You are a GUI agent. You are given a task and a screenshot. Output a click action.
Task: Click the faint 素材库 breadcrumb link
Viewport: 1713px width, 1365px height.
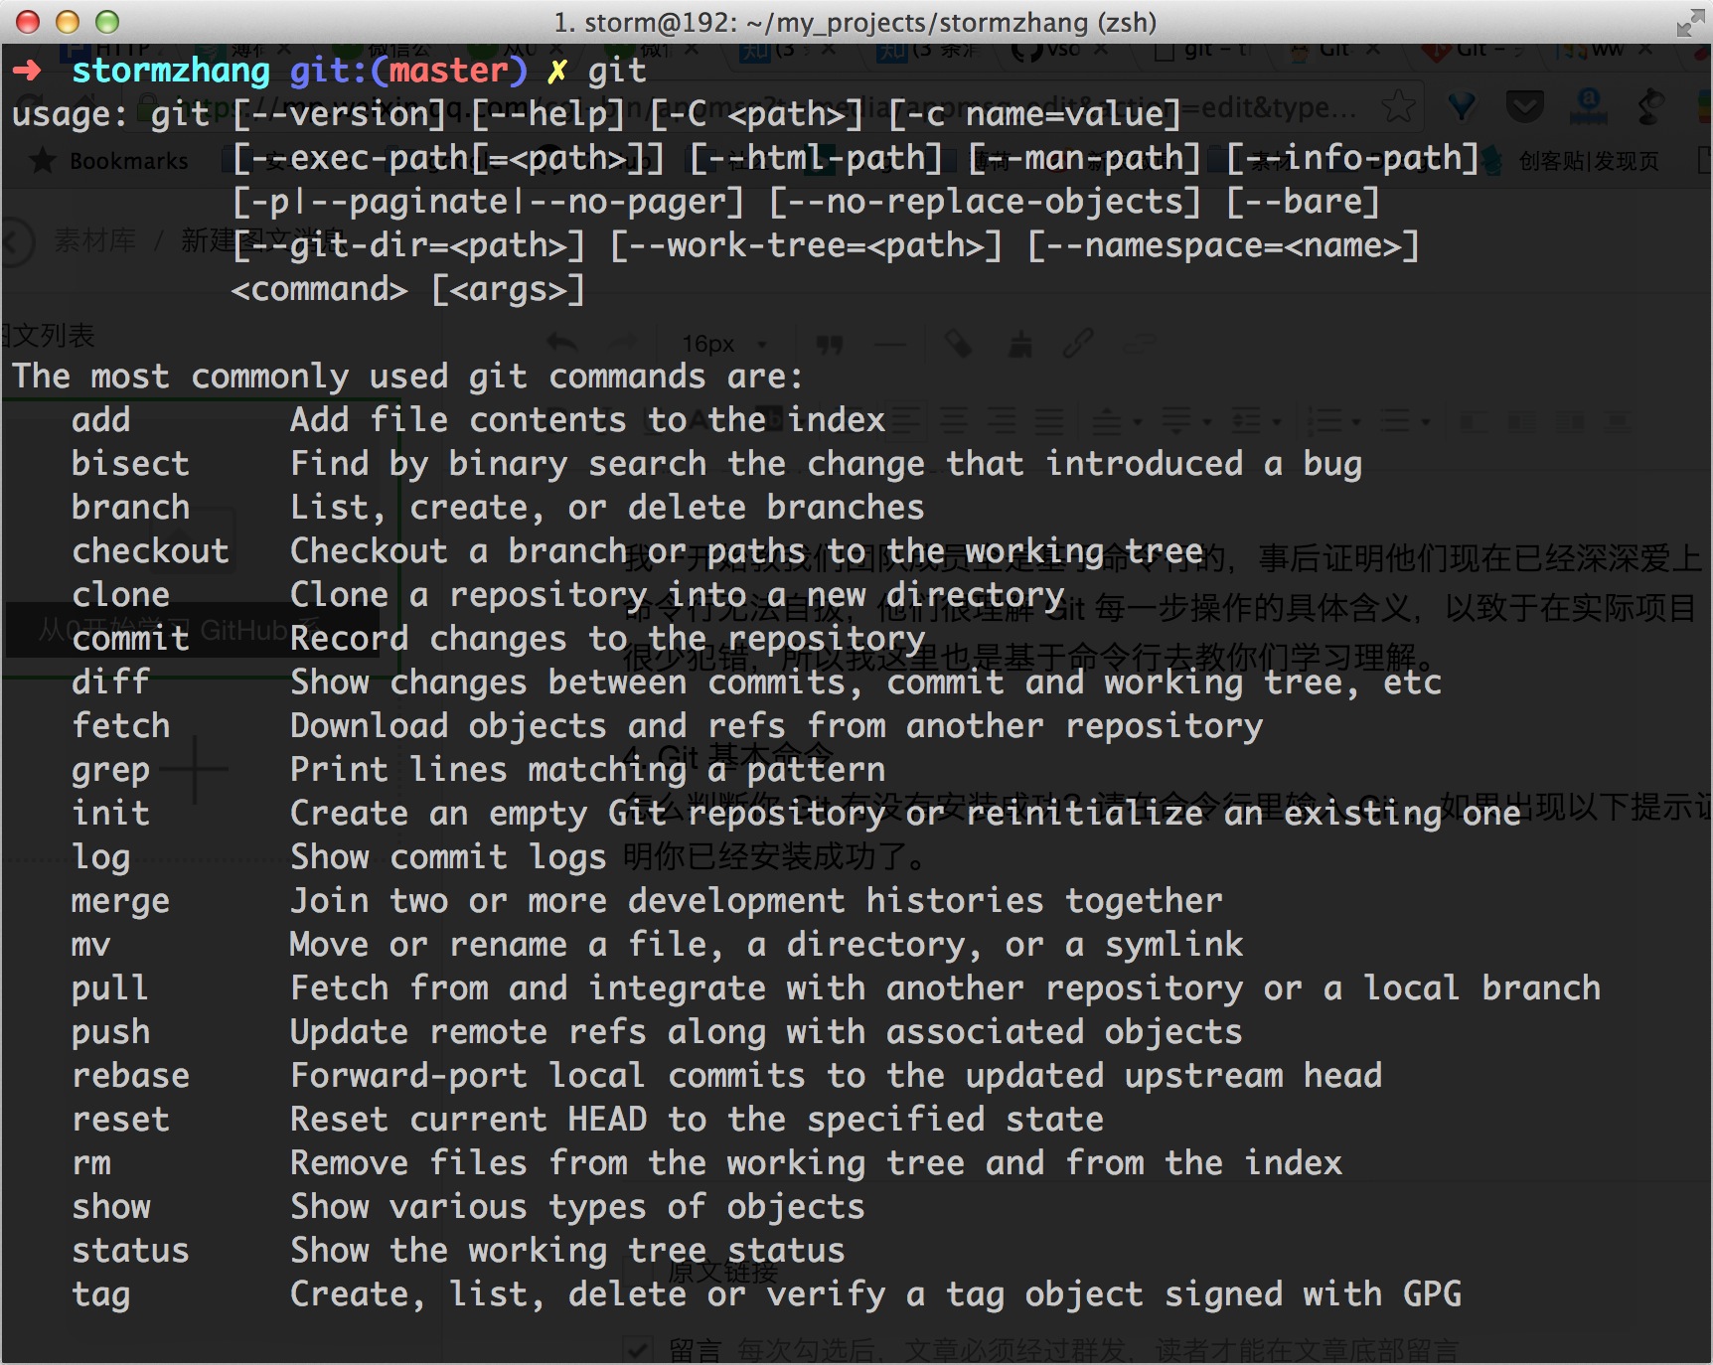coord(94,240)
